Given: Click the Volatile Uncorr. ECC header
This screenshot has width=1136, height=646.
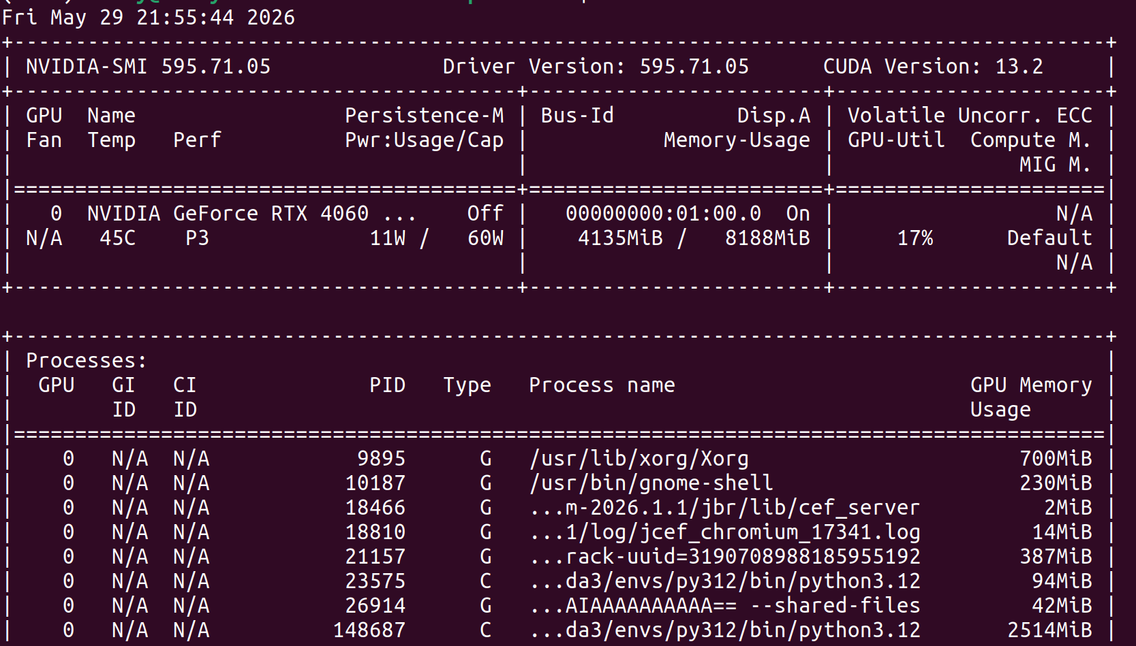Looking at the screenshot, I should coord(970,116).
